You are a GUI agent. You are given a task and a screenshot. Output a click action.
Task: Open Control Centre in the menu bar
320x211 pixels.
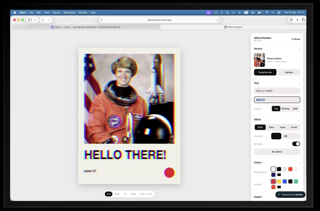point(279,13)
